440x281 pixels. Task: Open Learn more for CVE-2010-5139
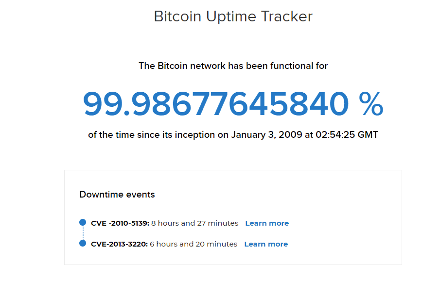(267, 223)
